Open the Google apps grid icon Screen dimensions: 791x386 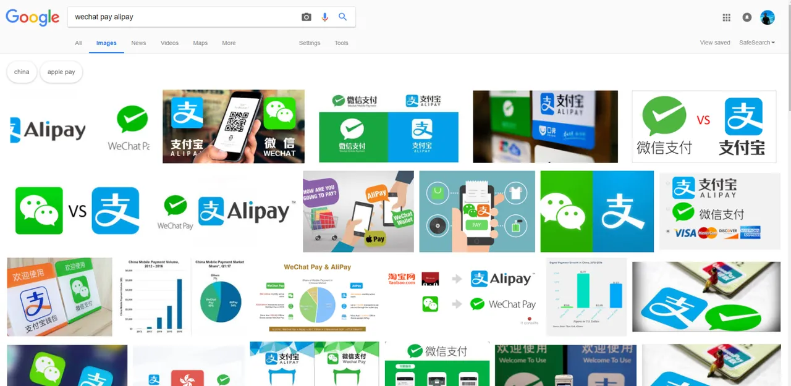pyautogui.click(x=727, y=17)
